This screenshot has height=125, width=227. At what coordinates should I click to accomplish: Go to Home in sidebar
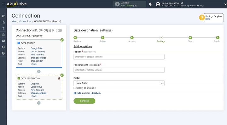coord(3,16)
